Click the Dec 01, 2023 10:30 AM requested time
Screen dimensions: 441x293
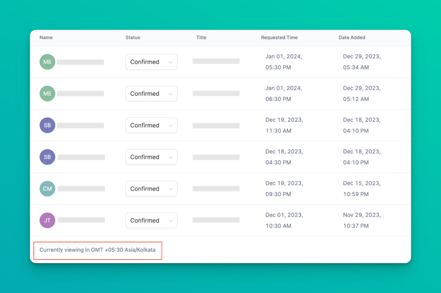coord(284,220)
